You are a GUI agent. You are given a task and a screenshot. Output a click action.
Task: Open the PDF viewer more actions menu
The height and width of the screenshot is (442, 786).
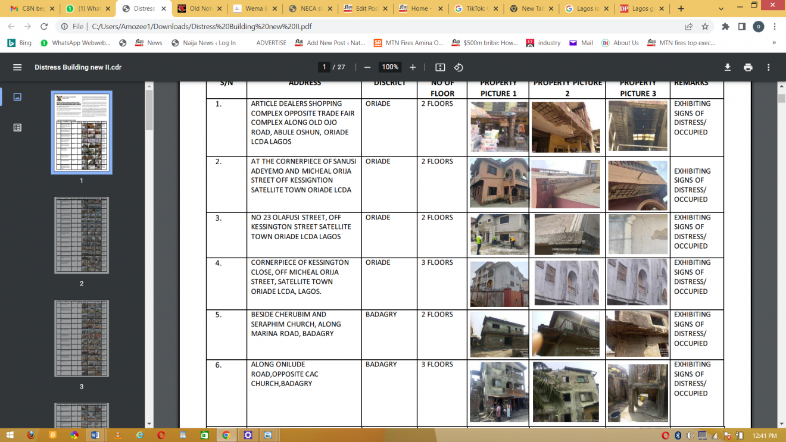(x=769, y=67)
